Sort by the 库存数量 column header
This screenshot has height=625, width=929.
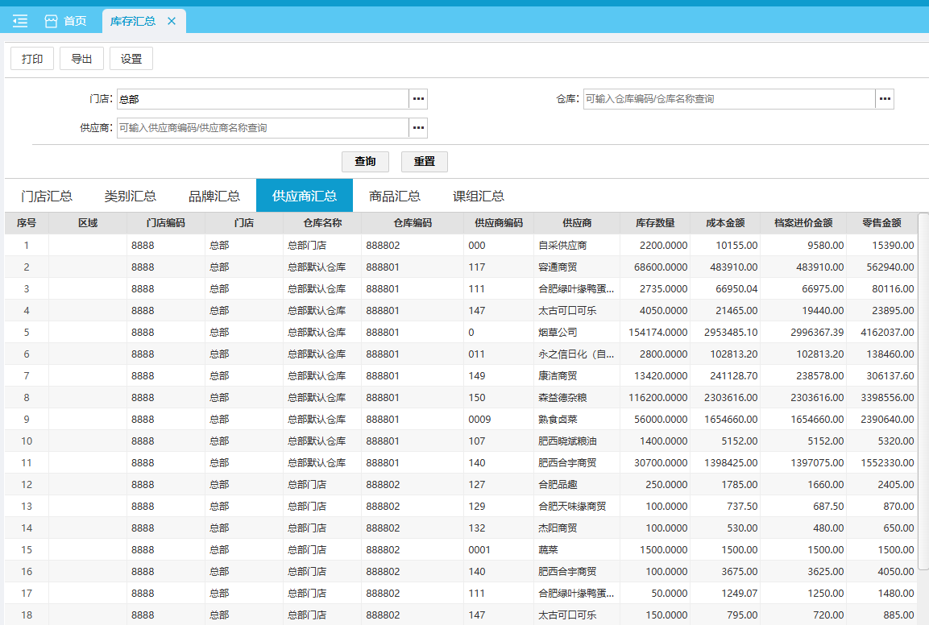[655, 223]
